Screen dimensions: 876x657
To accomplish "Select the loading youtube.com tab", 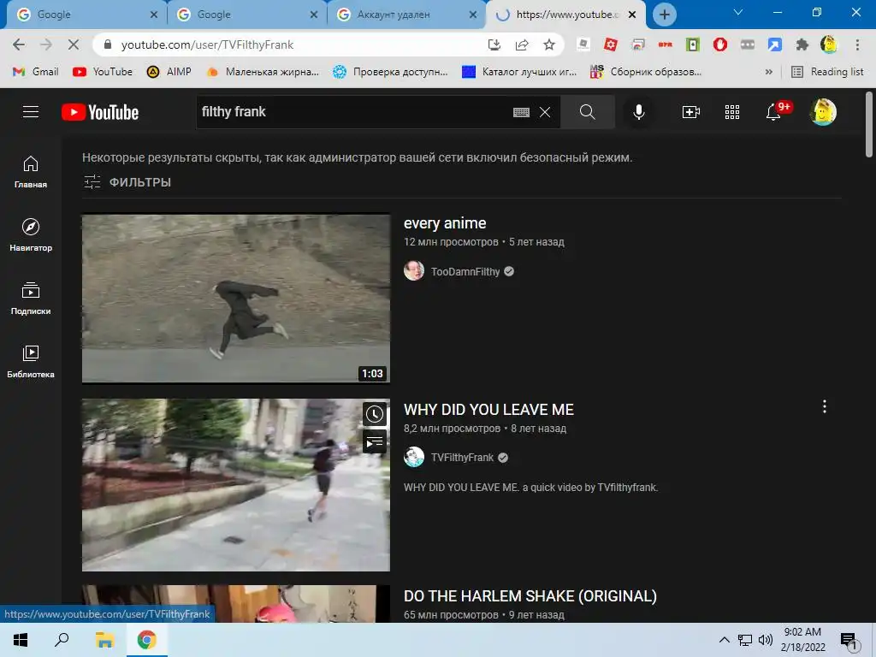I will (565, 15).
